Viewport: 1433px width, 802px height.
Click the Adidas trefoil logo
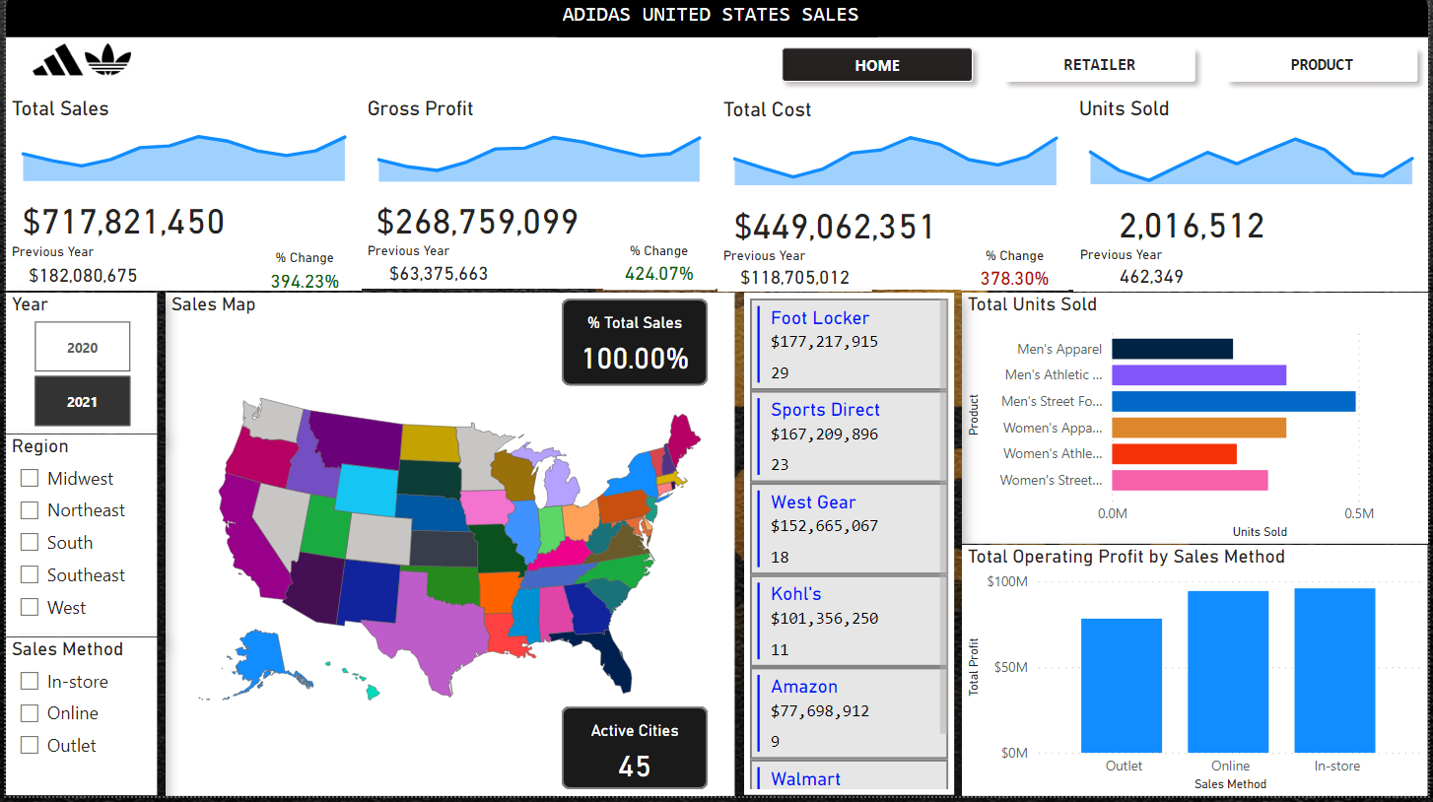click(107, 61)
